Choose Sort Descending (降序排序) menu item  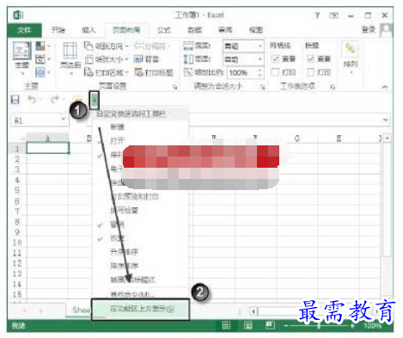140,266
